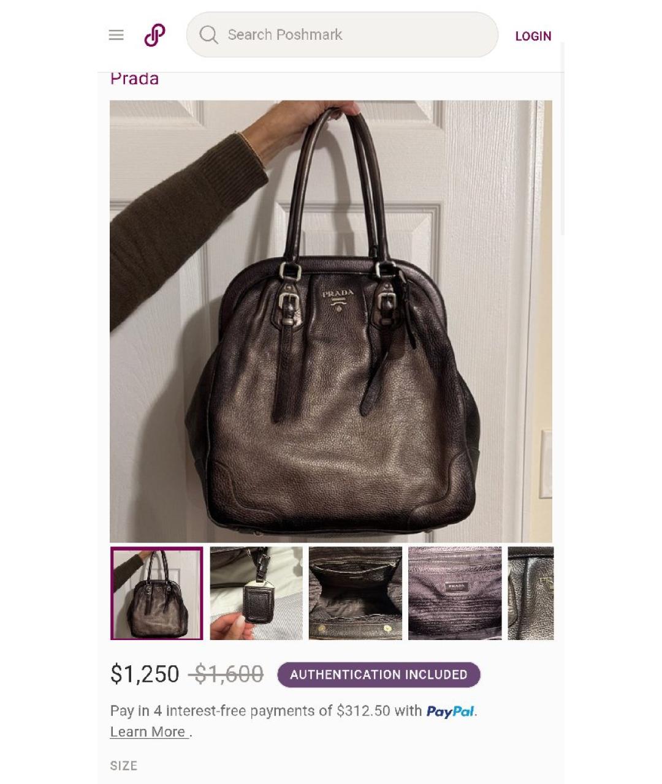
Task: Click the Authentication Included badge
Action: (379, 674)
